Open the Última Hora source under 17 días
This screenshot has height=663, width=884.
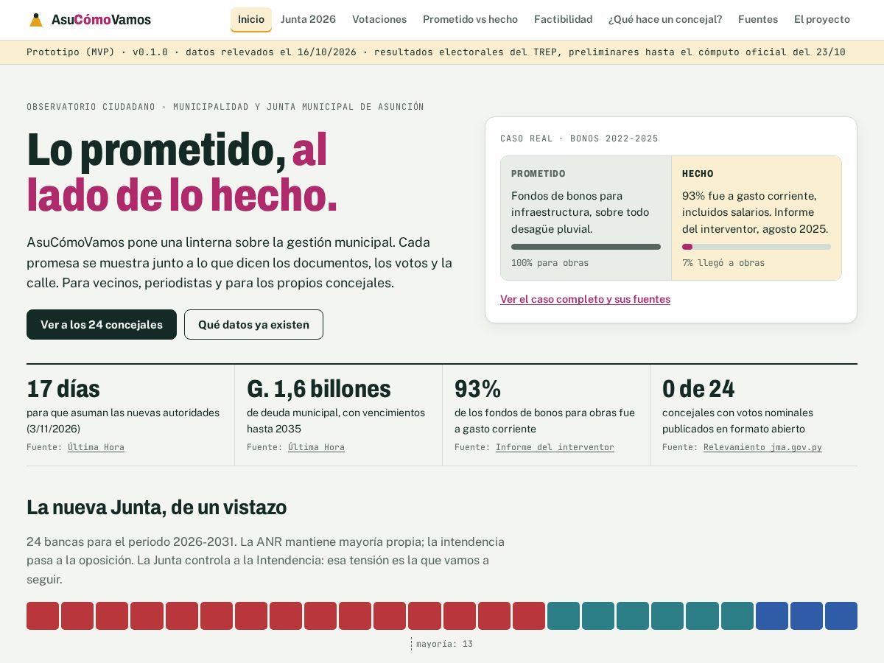96,447
